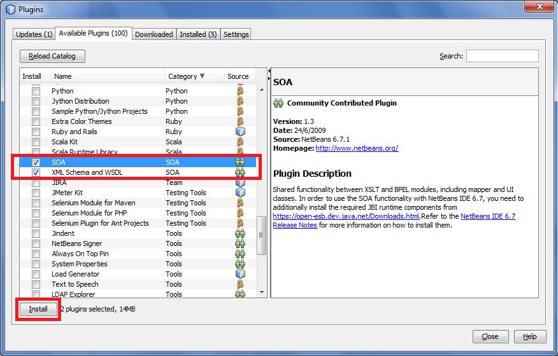Viewport: 558px width, 356px height.
Task: Check the Jython Distribution install checkbox
Action: [36, 101]
